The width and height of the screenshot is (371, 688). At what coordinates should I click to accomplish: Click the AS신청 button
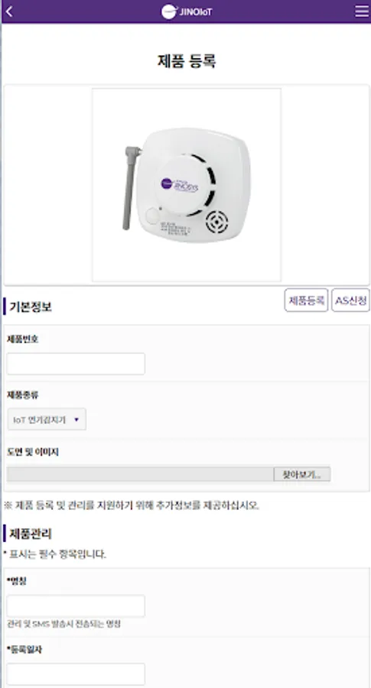click(x=350, y=300)
